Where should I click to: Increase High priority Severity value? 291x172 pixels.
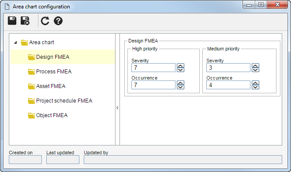[180, 66]
